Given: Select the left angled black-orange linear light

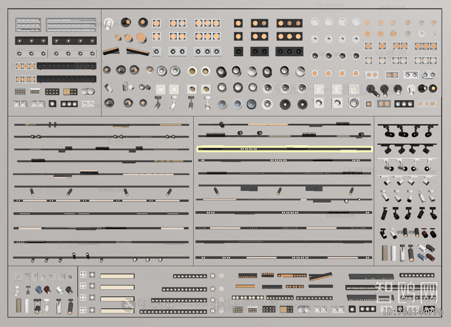Looking at the screenshot, I should pos(111,51).
